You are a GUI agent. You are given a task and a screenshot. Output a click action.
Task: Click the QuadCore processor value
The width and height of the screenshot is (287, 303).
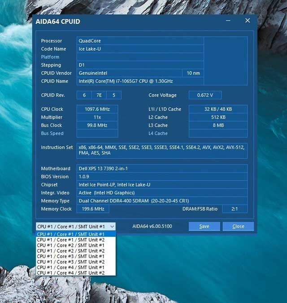point(140,41)
